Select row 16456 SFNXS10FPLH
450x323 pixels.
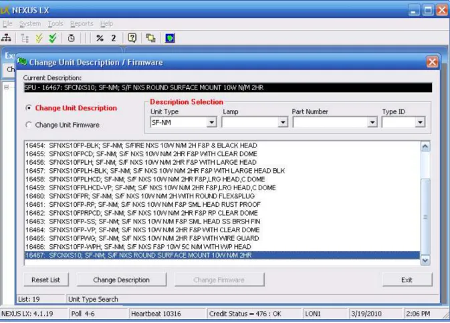point(222,162)
